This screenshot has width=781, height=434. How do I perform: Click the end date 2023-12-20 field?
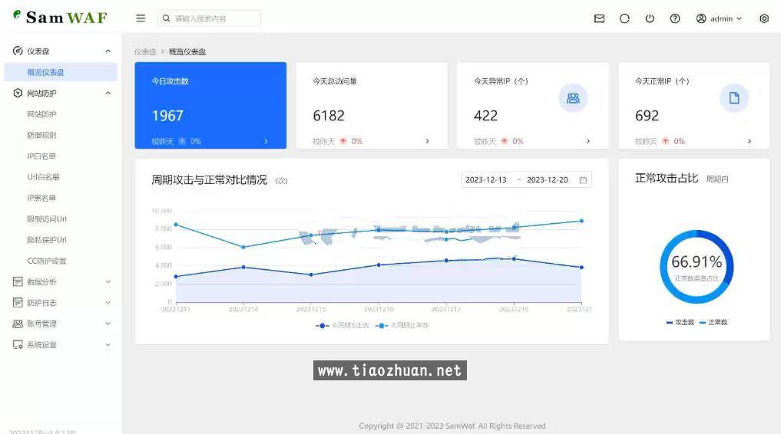pyautogui.click(x=548, y=180)
